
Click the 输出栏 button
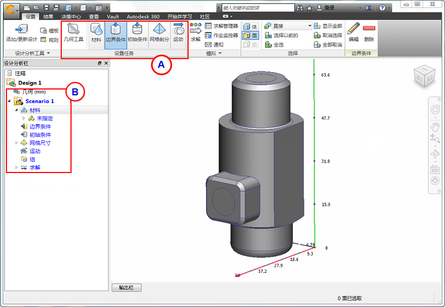click(127, 287)
